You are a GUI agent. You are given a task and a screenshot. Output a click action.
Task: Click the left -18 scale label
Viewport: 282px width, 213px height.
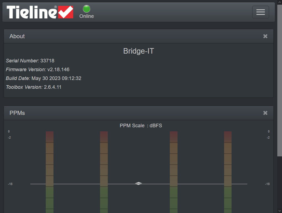pos(10,184)
